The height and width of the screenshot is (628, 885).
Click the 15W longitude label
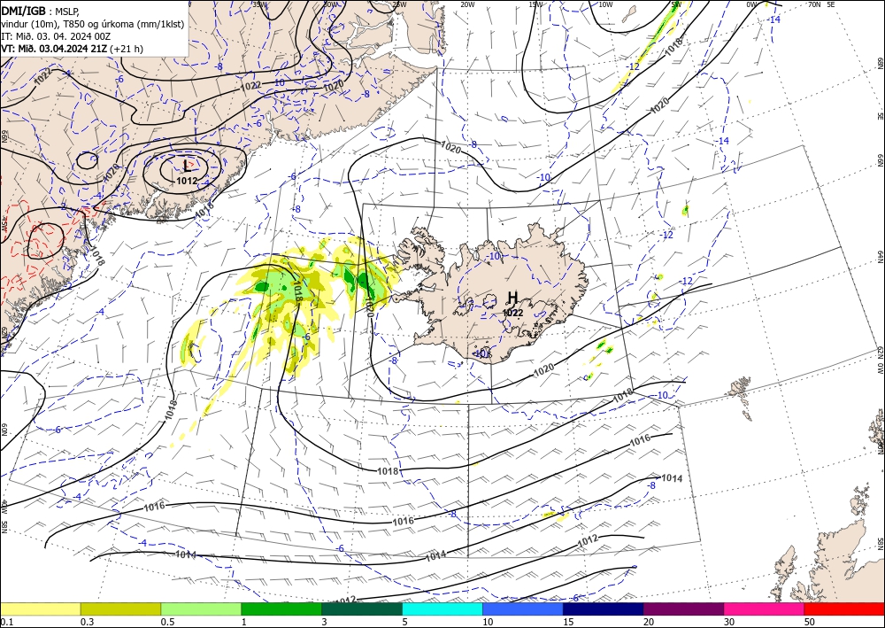[x=535, y=4]
